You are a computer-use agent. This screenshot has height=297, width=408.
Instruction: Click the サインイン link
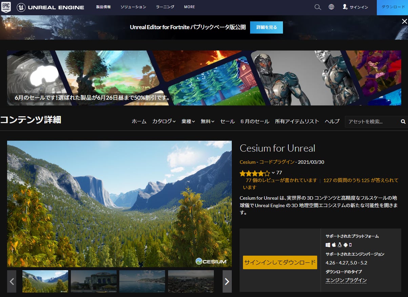[359, 7]
